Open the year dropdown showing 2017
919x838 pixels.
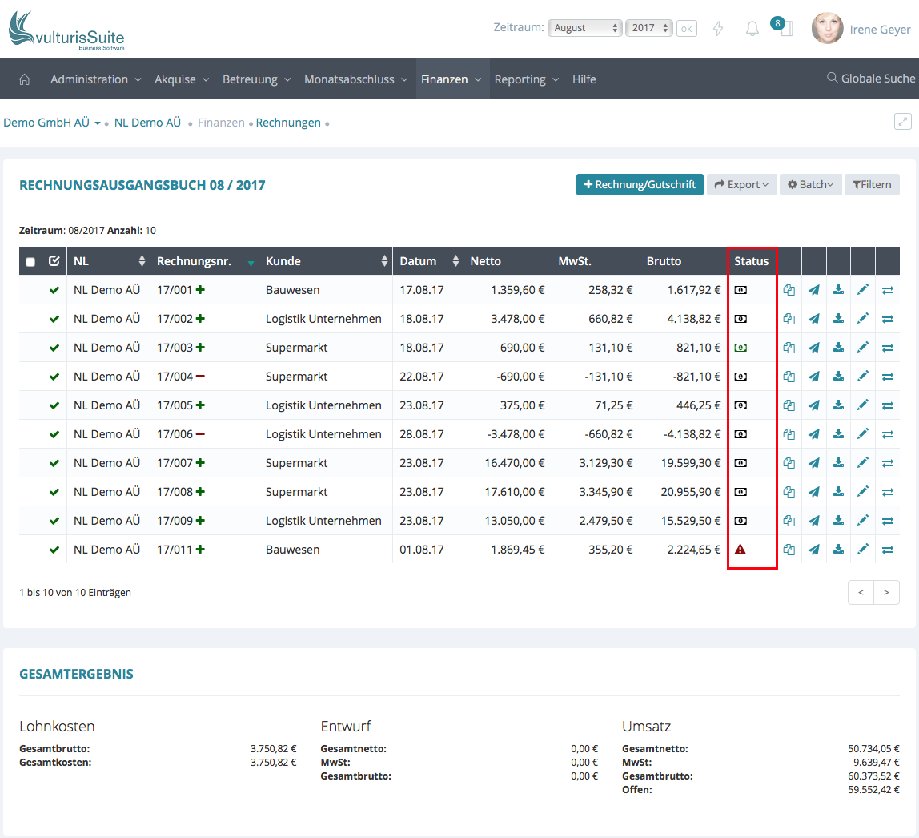point(648,28)
